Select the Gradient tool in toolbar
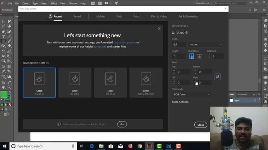Image resolution: width=268 pixels, height=150 pixels. click(9, 67)
